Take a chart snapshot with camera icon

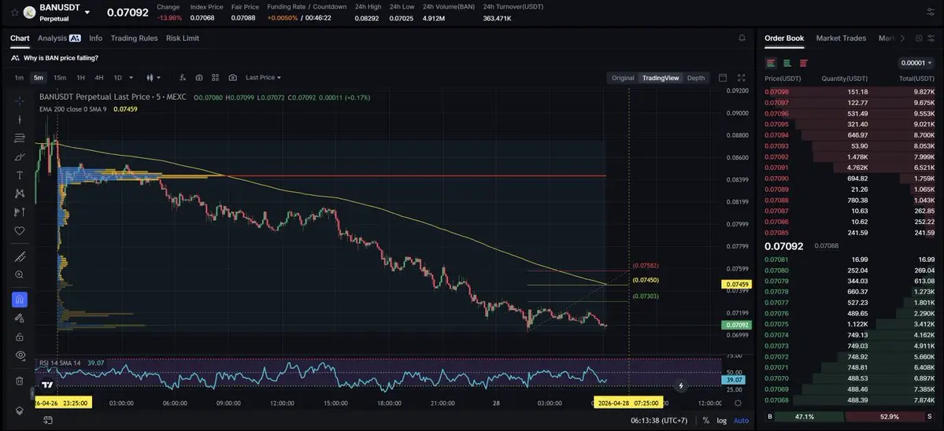tap(232, 78)
